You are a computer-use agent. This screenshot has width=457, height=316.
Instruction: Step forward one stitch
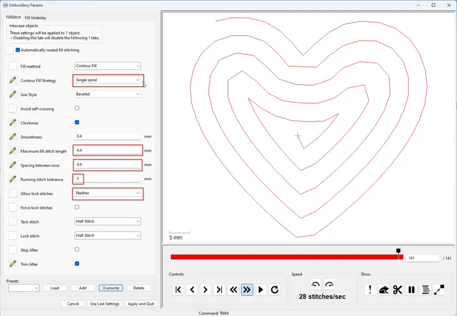click(x=206, y=290)
